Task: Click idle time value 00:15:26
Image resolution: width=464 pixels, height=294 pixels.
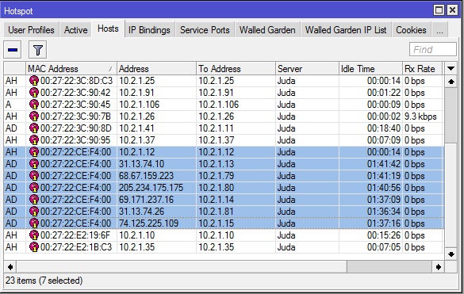Action: point(384,235)
